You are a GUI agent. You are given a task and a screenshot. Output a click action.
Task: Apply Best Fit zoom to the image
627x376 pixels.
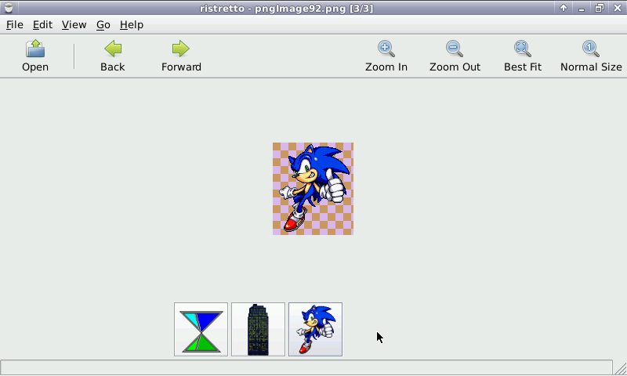tap(522, 49)
